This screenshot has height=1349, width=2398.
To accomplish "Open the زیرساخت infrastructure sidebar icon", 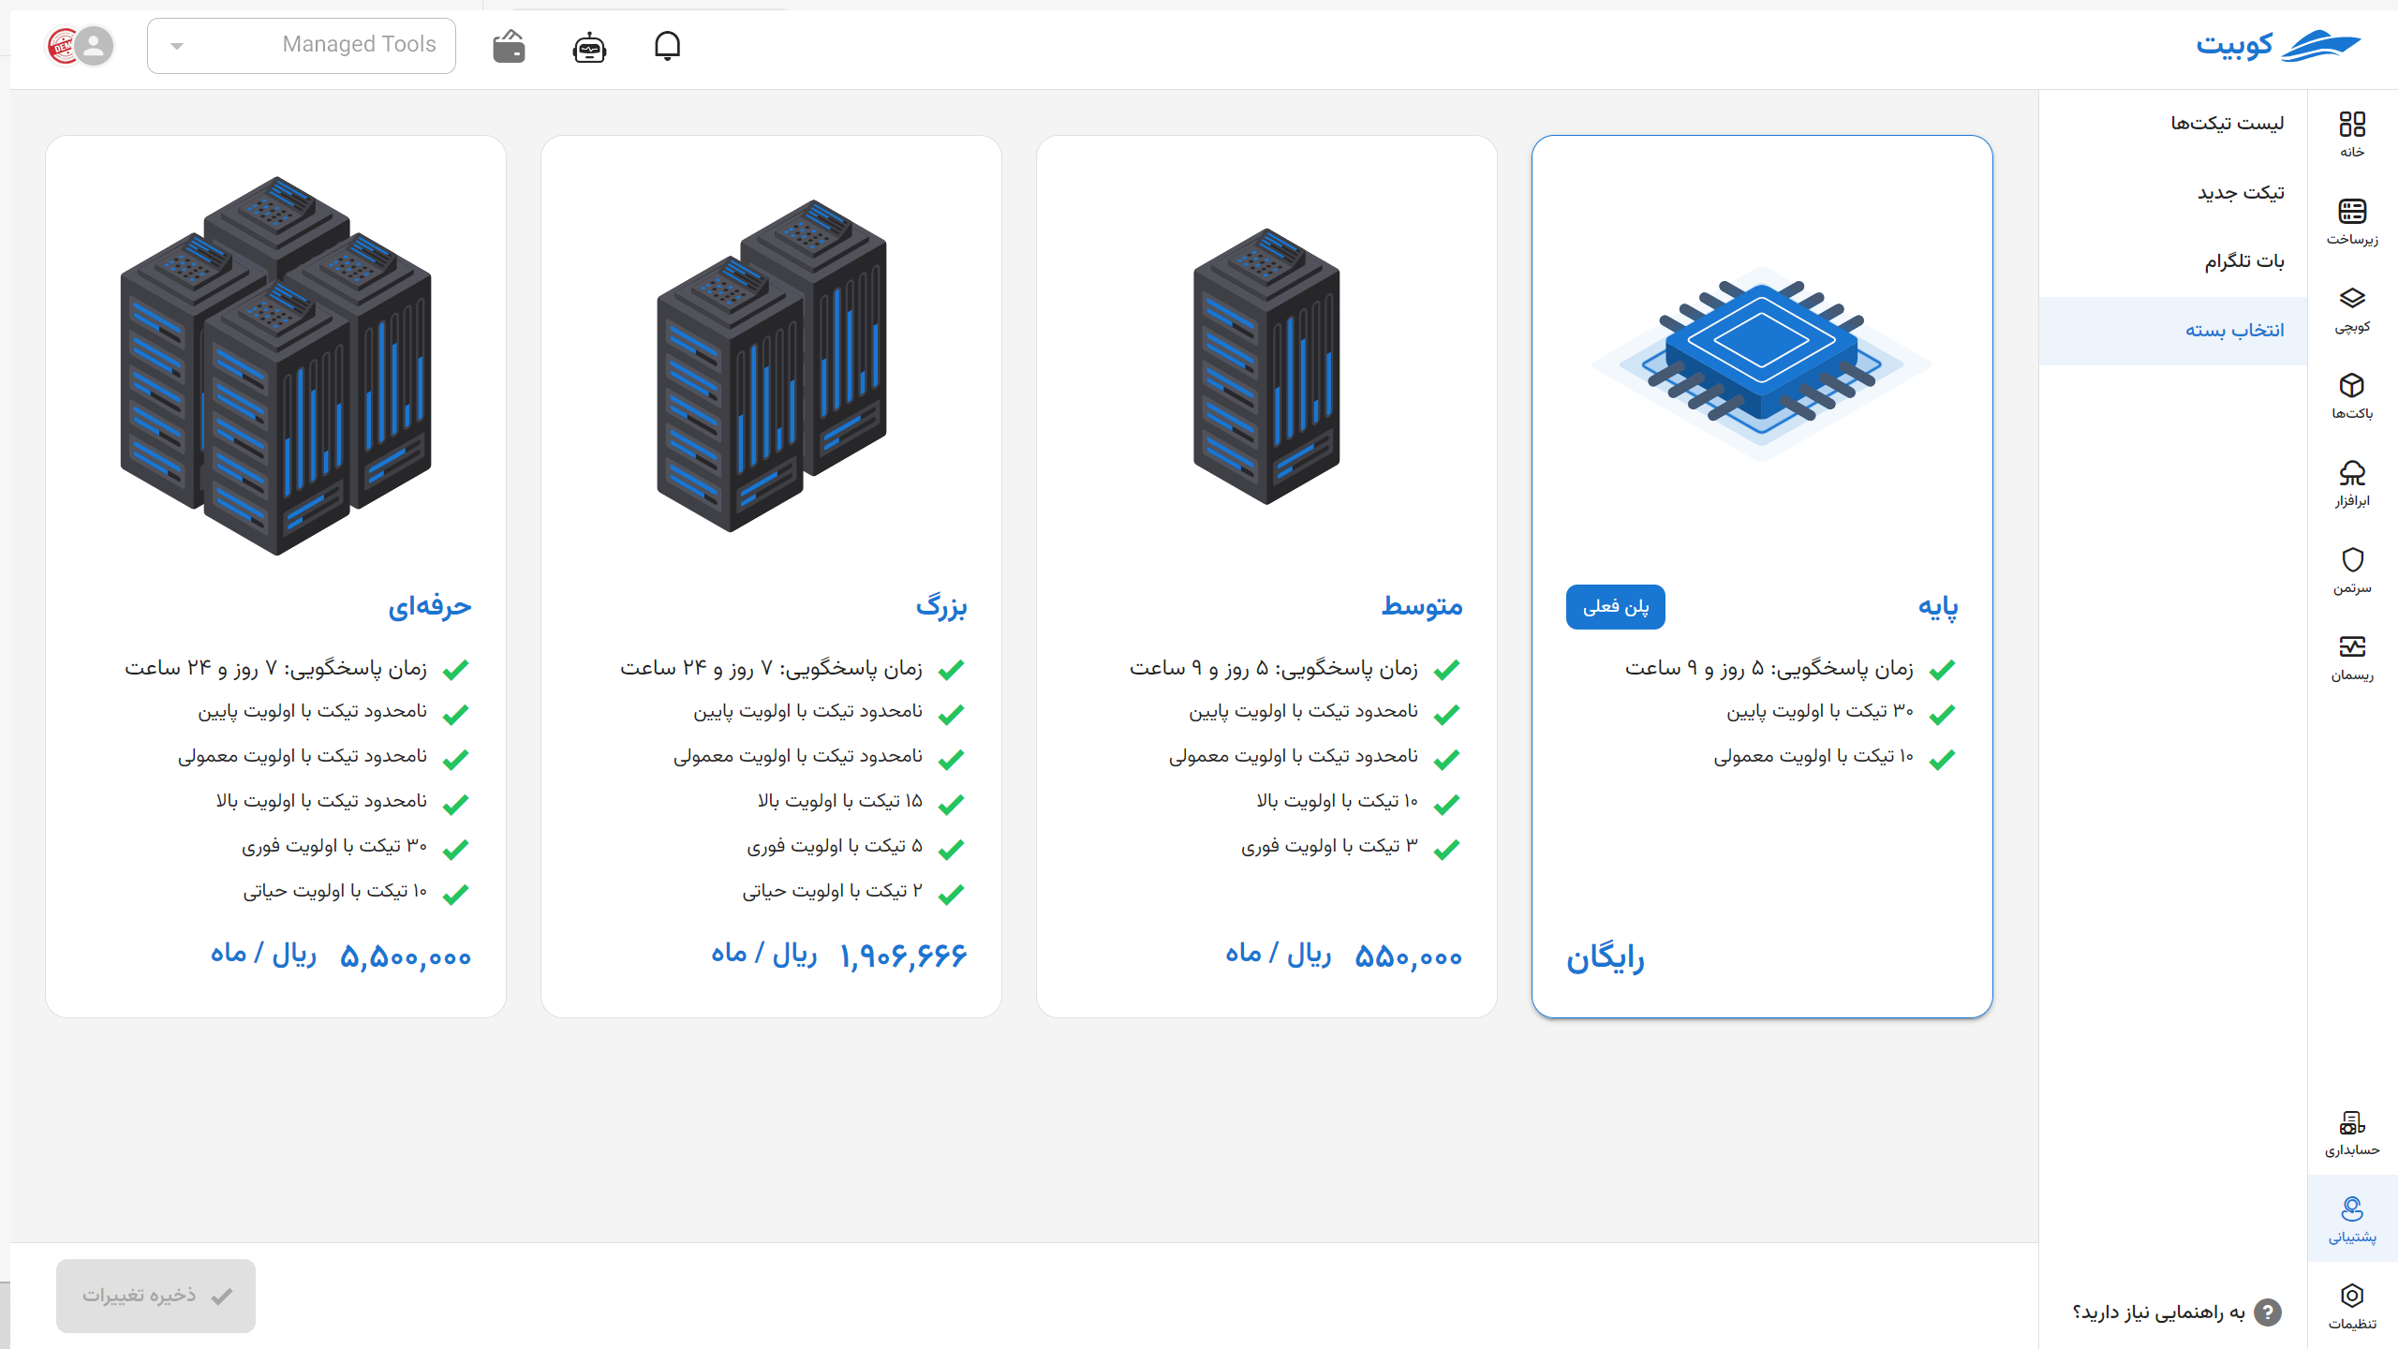I will tap(2352, 222).
